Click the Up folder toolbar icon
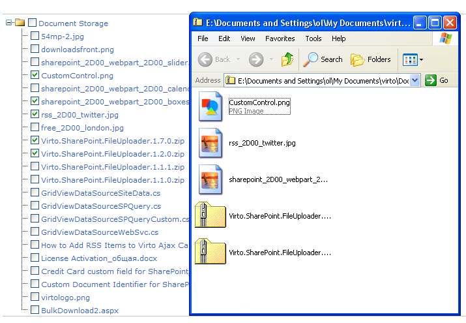 tap(287, 59)
